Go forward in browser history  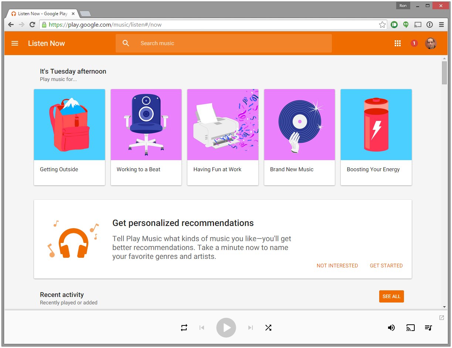[x=22, y=25]
